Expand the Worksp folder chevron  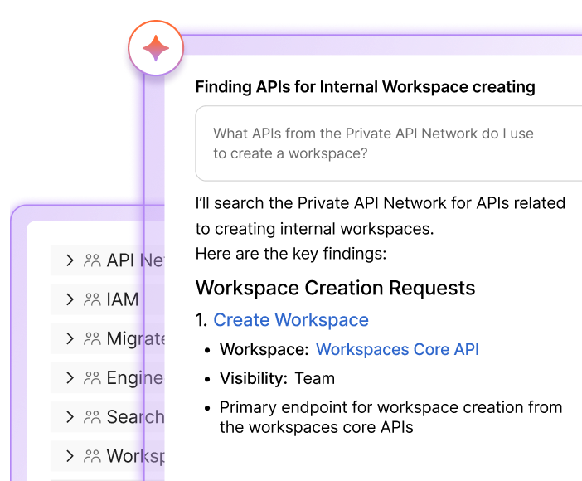point(70,456)
